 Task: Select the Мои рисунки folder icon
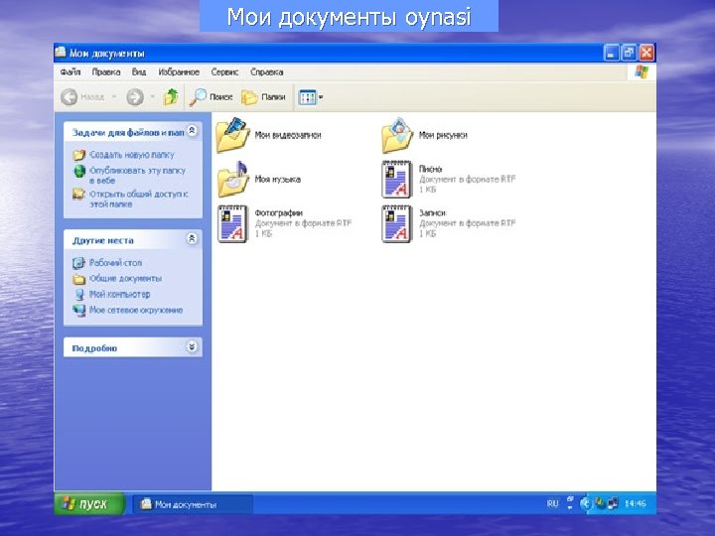397,135
